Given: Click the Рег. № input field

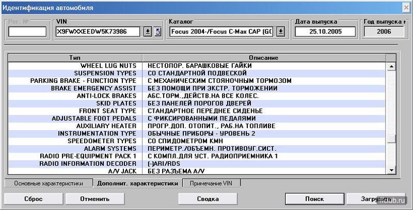Looking at the screenshot, I should pyautogui.click(x=27, y=32).
